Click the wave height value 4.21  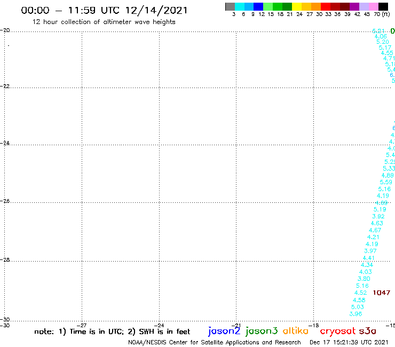[373, 237]
